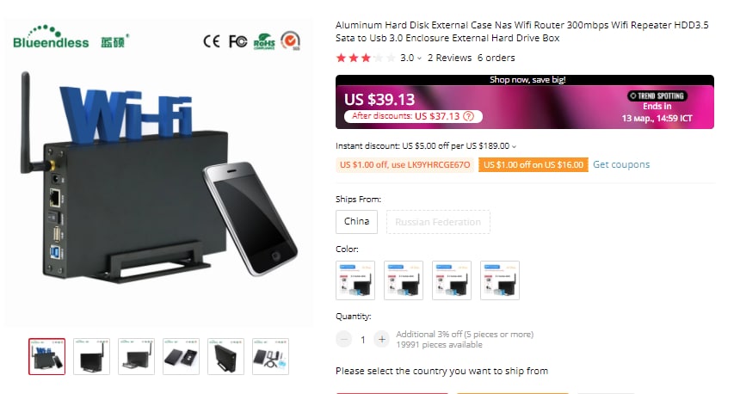Click the Trend Spotting badge
The width and height of the screenshot is (734, 394).
point(657,96)
